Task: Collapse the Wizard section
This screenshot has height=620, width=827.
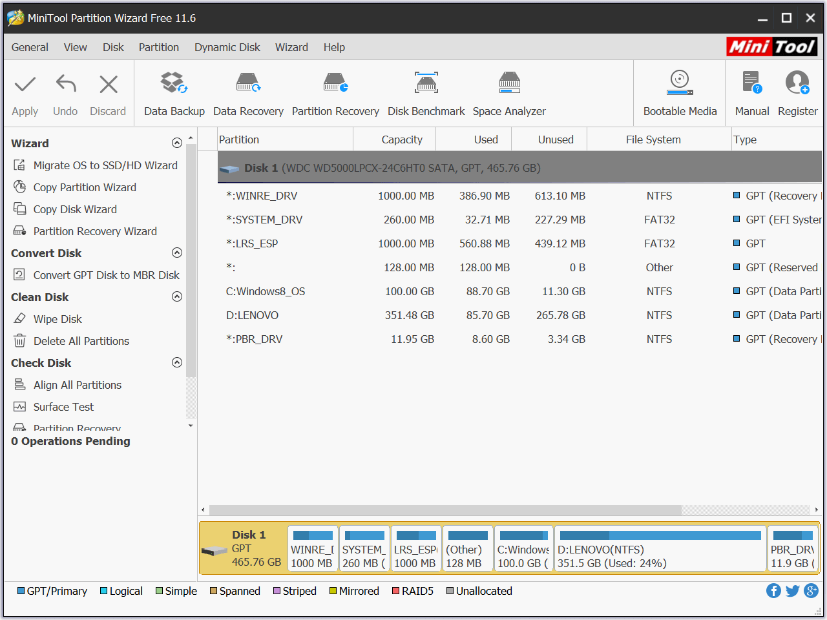Action: tap(177, 143)
